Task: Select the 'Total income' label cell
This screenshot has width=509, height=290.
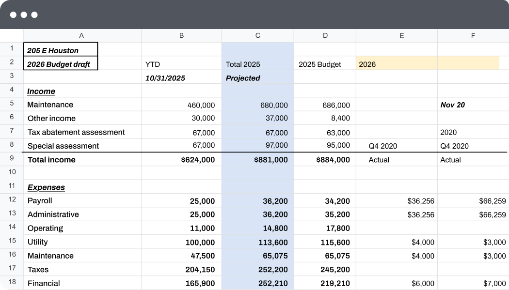Action: (82, 159)
